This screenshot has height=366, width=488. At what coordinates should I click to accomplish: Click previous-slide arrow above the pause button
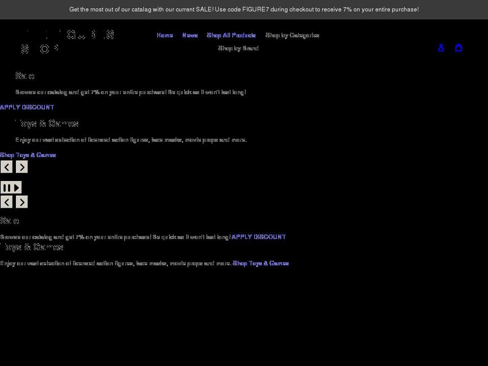click(x=7, y=167)
